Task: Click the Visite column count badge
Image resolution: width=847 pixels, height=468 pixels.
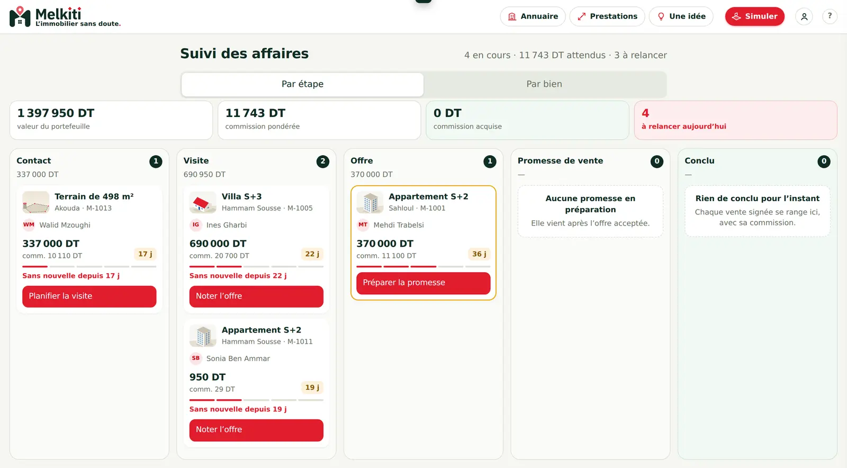Action: tap(323, 161)
